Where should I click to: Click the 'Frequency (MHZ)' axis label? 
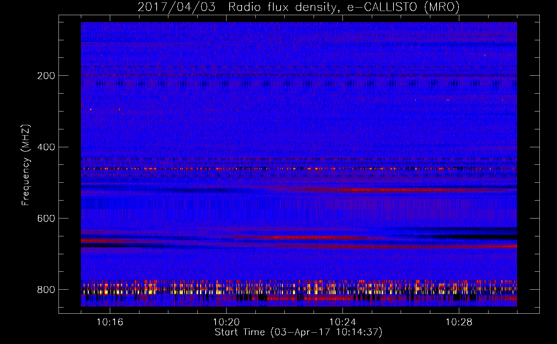(26, 165)
